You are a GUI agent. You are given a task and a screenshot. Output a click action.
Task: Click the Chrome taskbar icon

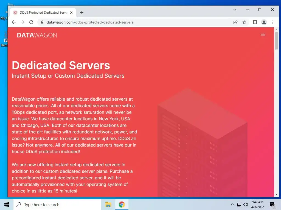(122, 205)
